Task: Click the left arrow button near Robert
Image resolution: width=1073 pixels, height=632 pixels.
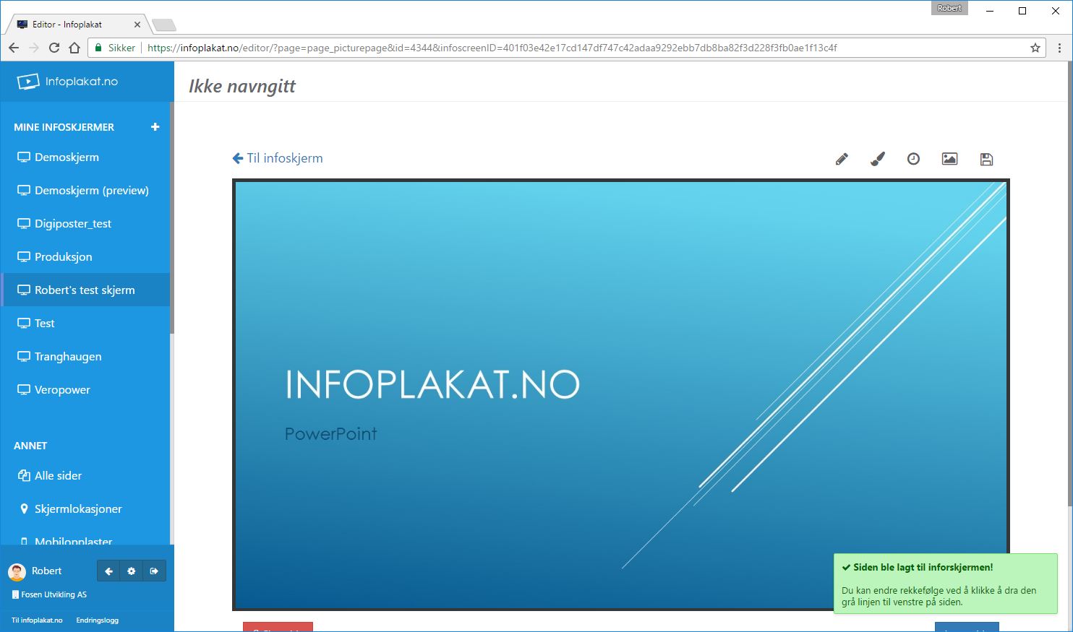Action: point(108,571)
